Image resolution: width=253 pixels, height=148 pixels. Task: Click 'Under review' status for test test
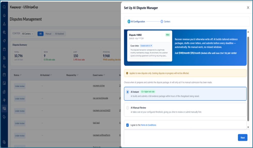[20, 123]
